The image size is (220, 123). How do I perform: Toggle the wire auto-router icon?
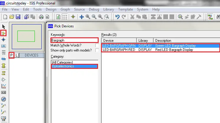click(x=210, y=17)
